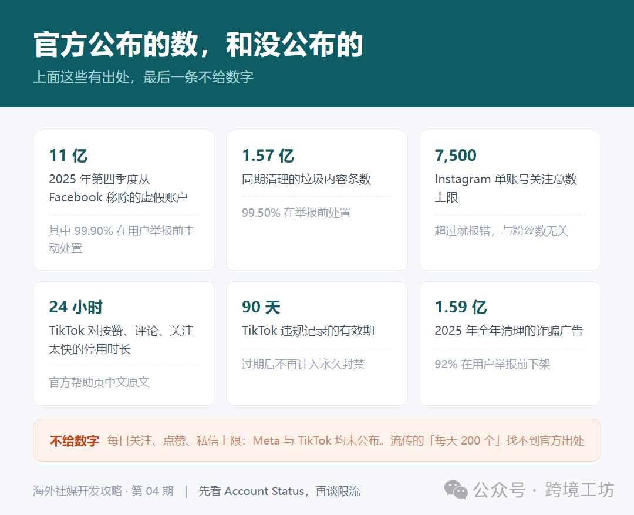The height and width of the screenshot is (515, 634).
Task: Click the note 99.50% 在举报前处置
Action: tap(296, 213)
